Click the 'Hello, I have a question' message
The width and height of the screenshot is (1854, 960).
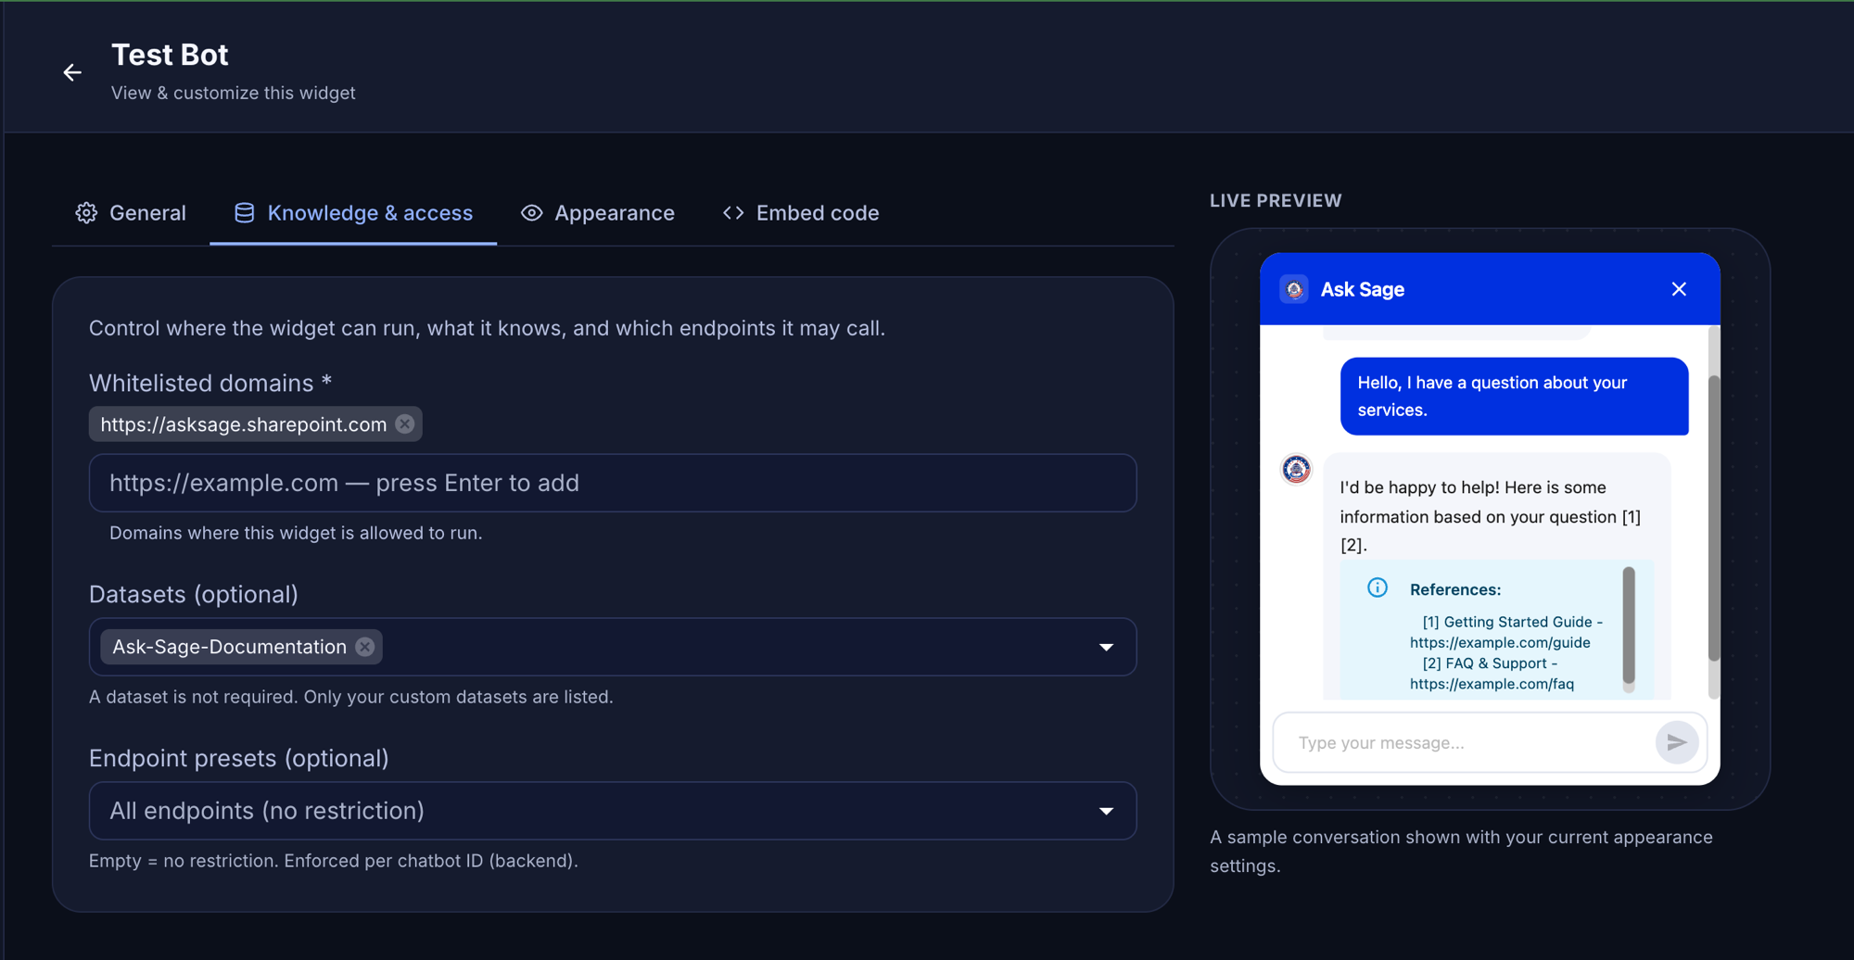coord(1515,397)
